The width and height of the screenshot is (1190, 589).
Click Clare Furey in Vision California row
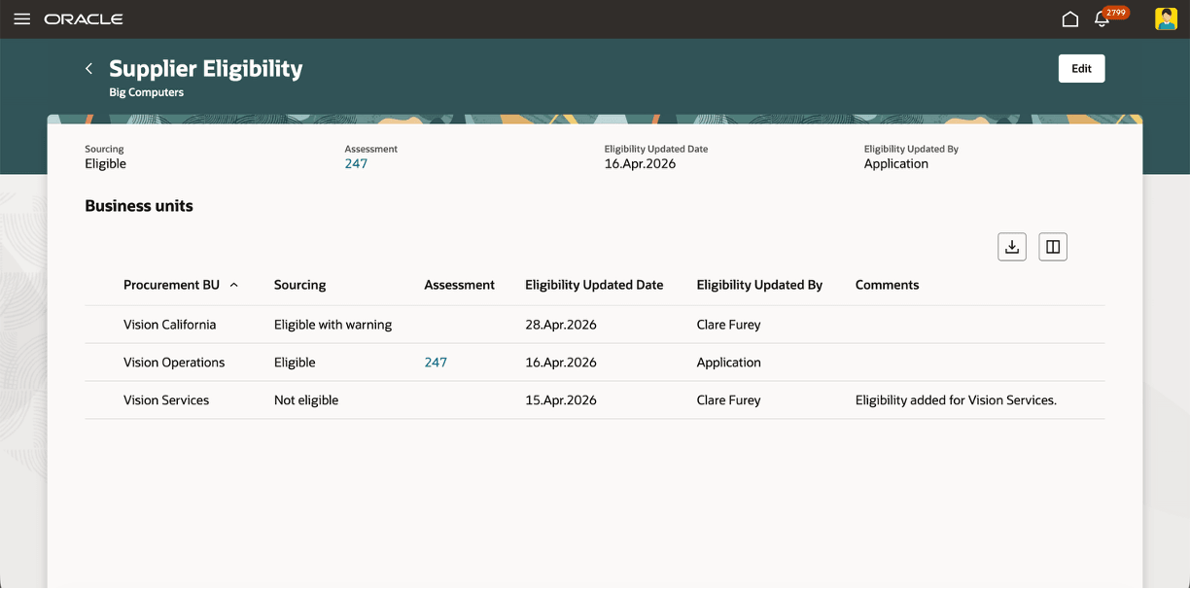click(x=728, y=325)
